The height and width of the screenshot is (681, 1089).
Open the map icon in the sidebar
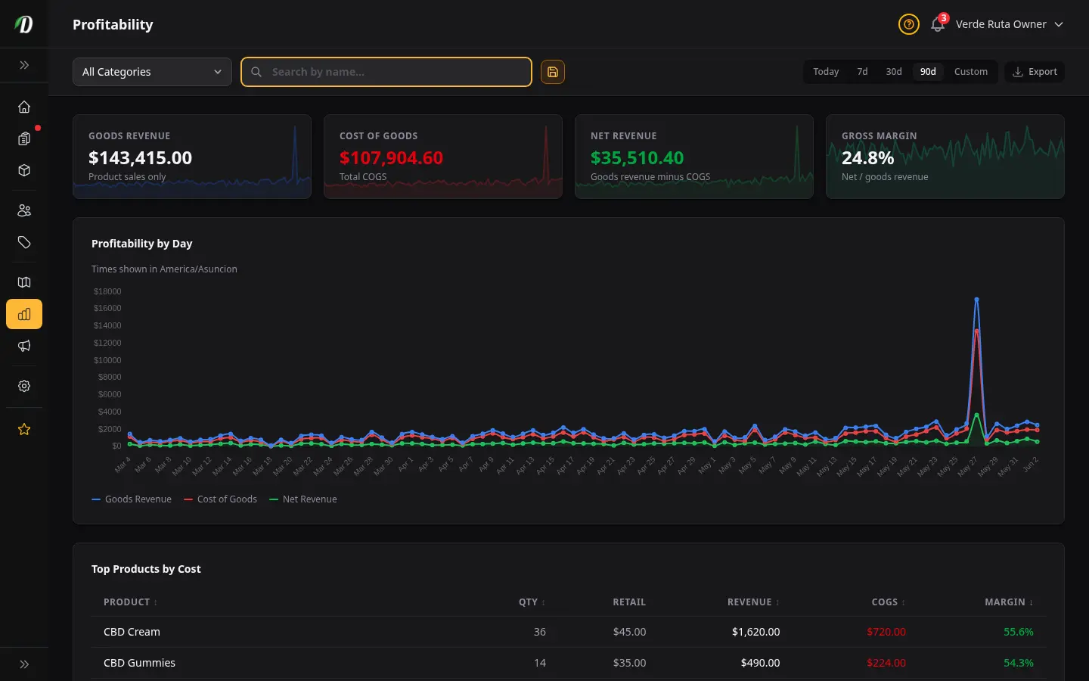point(24,282)
